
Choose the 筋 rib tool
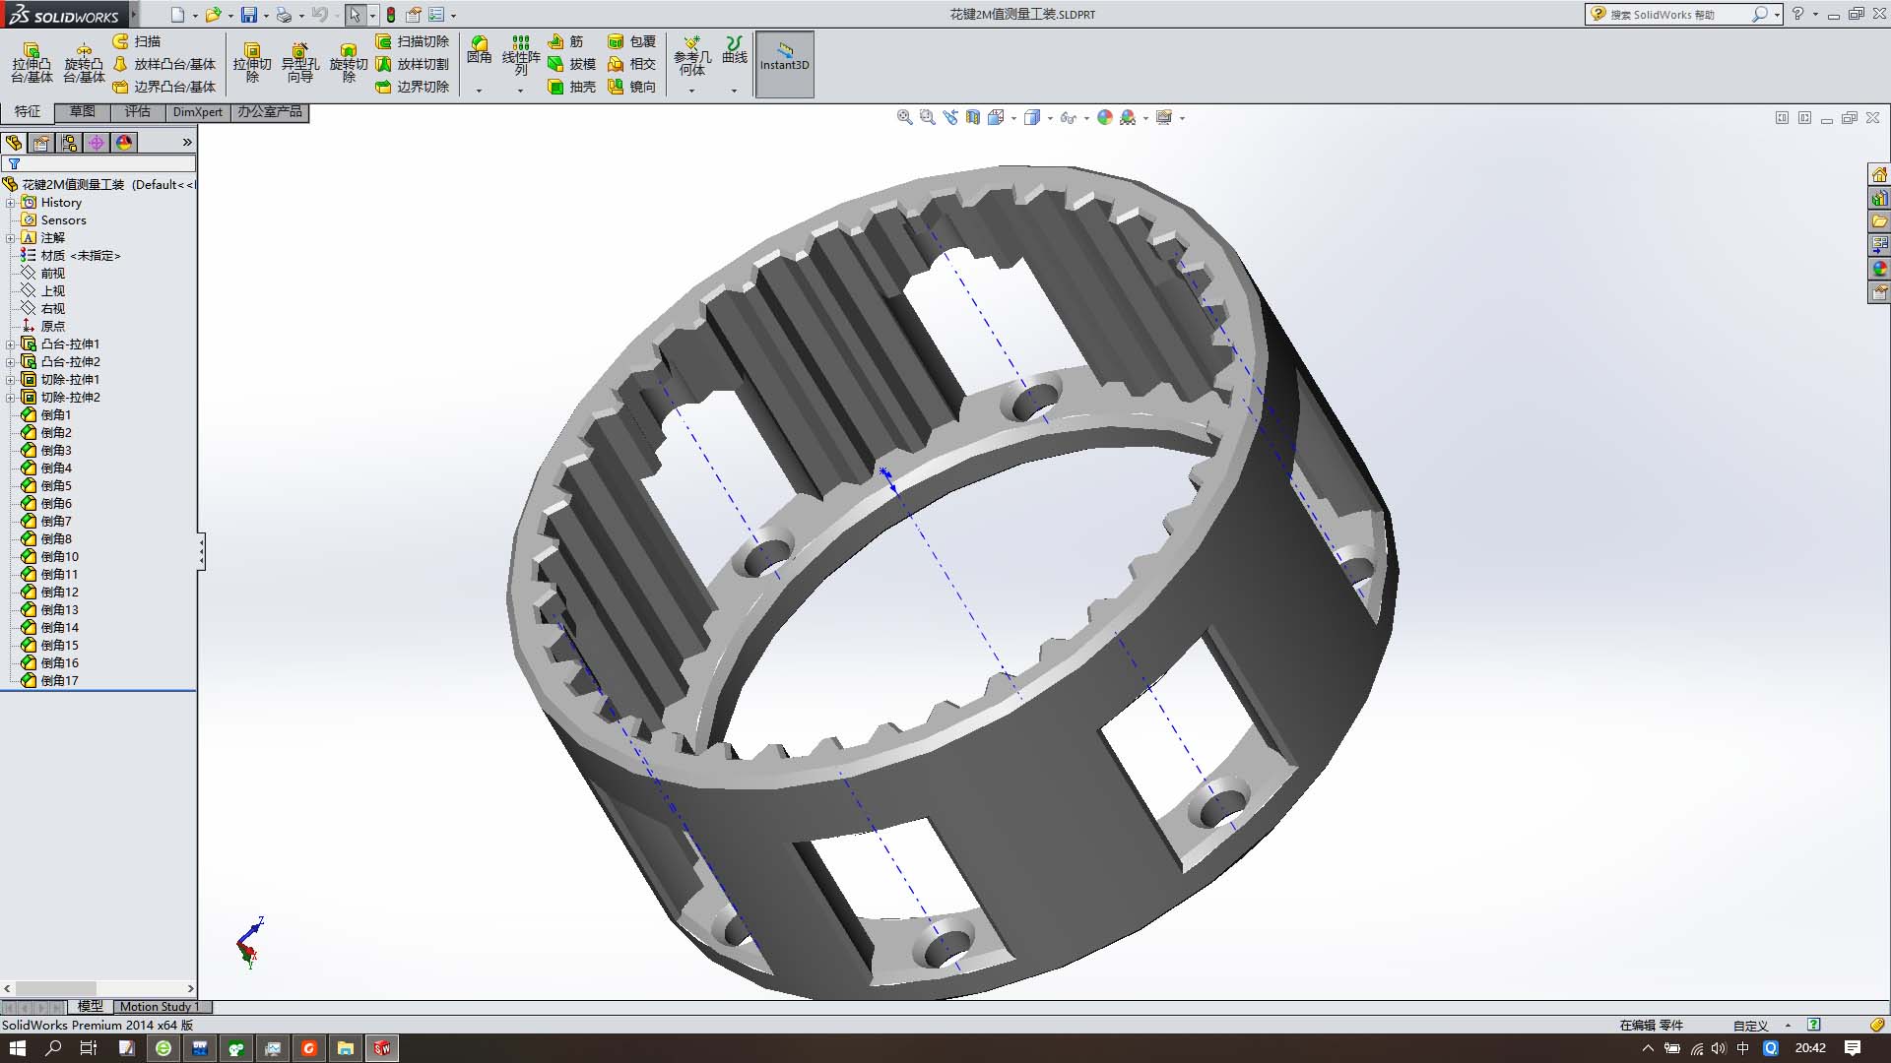click(566, 41)
